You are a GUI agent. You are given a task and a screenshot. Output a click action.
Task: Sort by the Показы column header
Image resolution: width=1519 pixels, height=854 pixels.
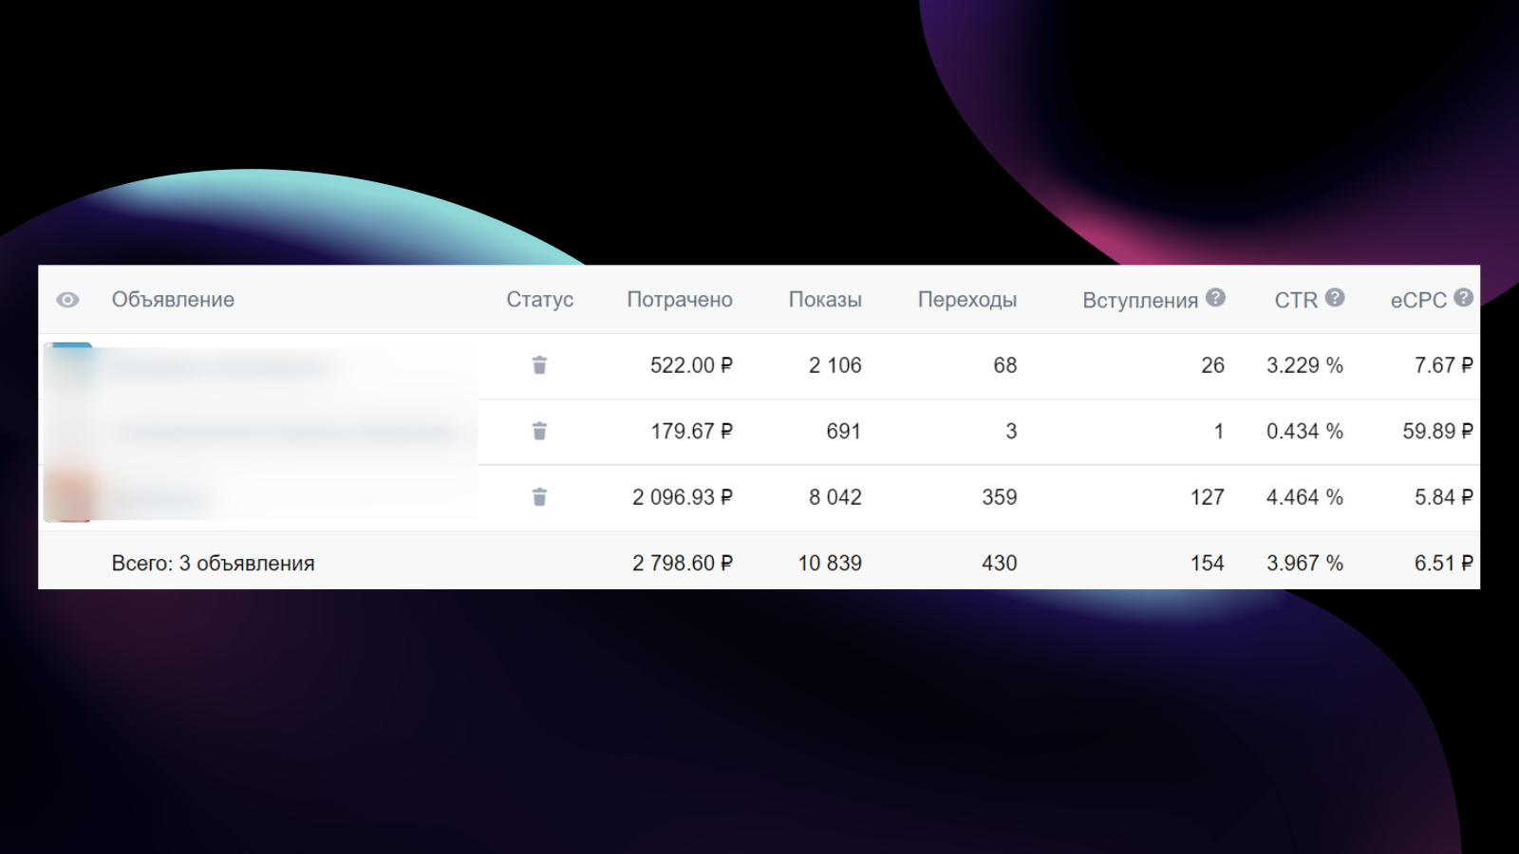tap(825, 300)
